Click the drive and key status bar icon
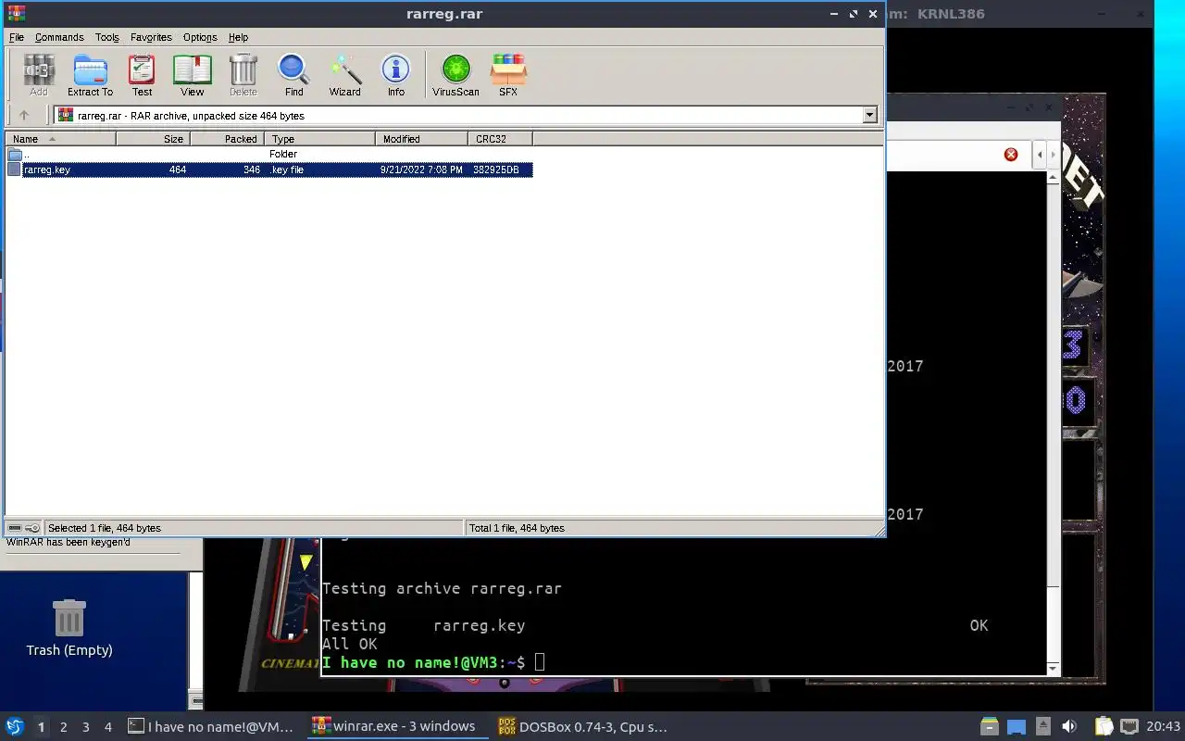This screenshot has width=1185, height=741. tap(24, 527)
